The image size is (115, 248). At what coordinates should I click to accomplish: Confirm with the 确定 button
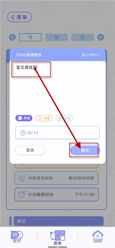pos(85,150)
